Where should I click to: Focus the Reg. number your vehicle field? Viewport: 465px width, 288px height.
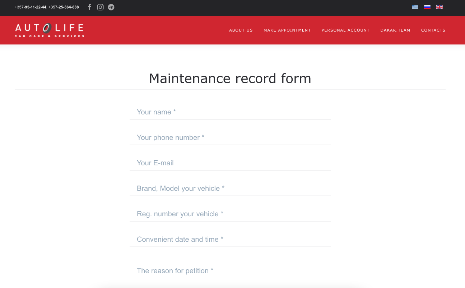click(x=230, y=214)
